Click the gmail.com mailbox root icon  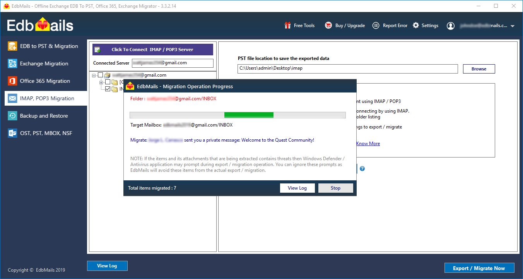107,75
